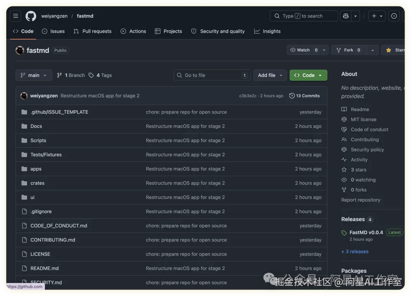
Task: Open the main branch selector dropdown
Action: pyautogui.click(x=34, y=75)
